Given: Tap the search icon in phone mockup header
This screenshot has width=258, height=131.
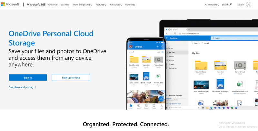Looking at the screenshot, I should click(162, 47).
